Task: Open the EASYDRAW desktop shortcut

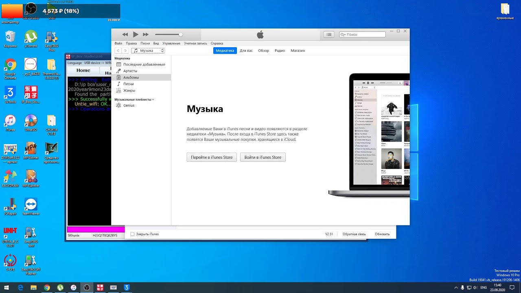Action: (x=10, y=179)
